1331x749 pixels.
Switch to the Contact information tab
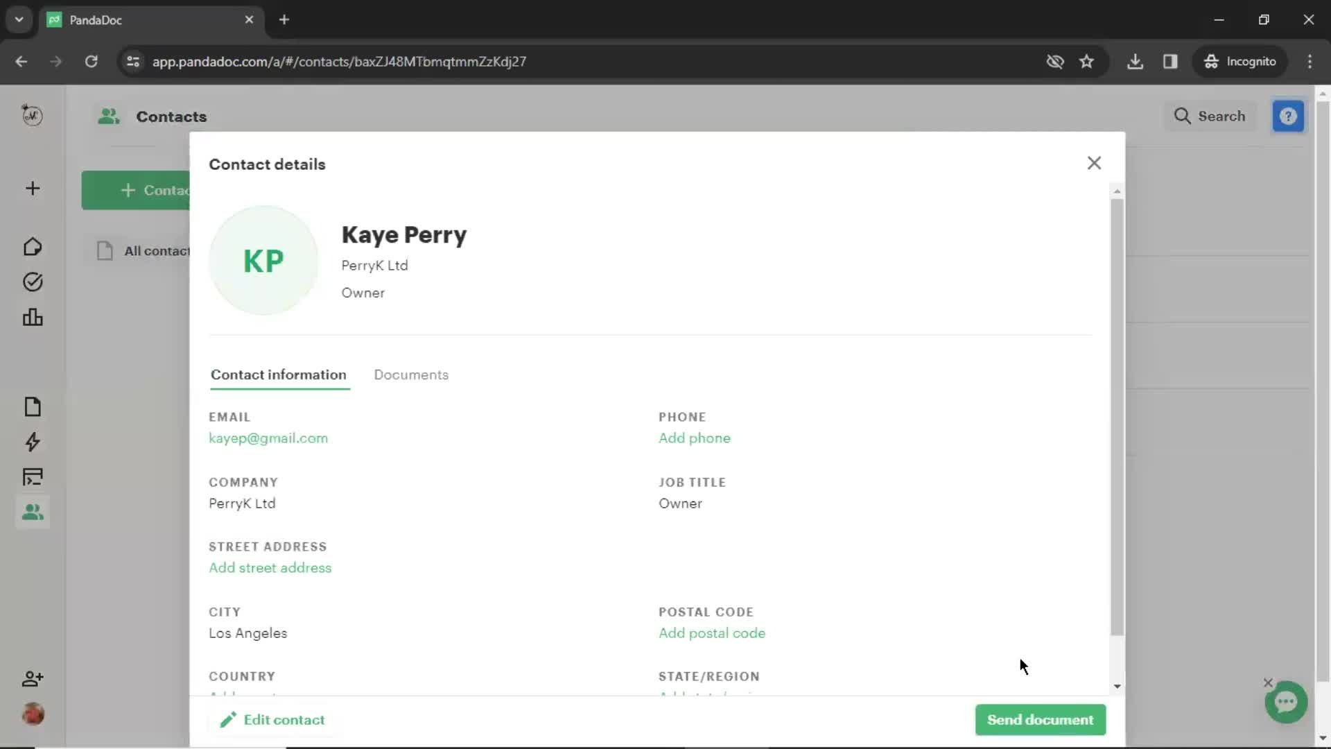coord(278,374)
